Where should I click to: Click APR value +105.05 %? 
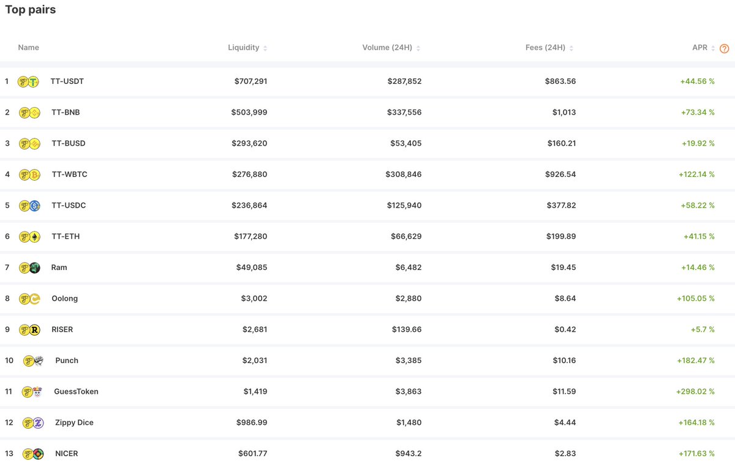click(696, 299)
